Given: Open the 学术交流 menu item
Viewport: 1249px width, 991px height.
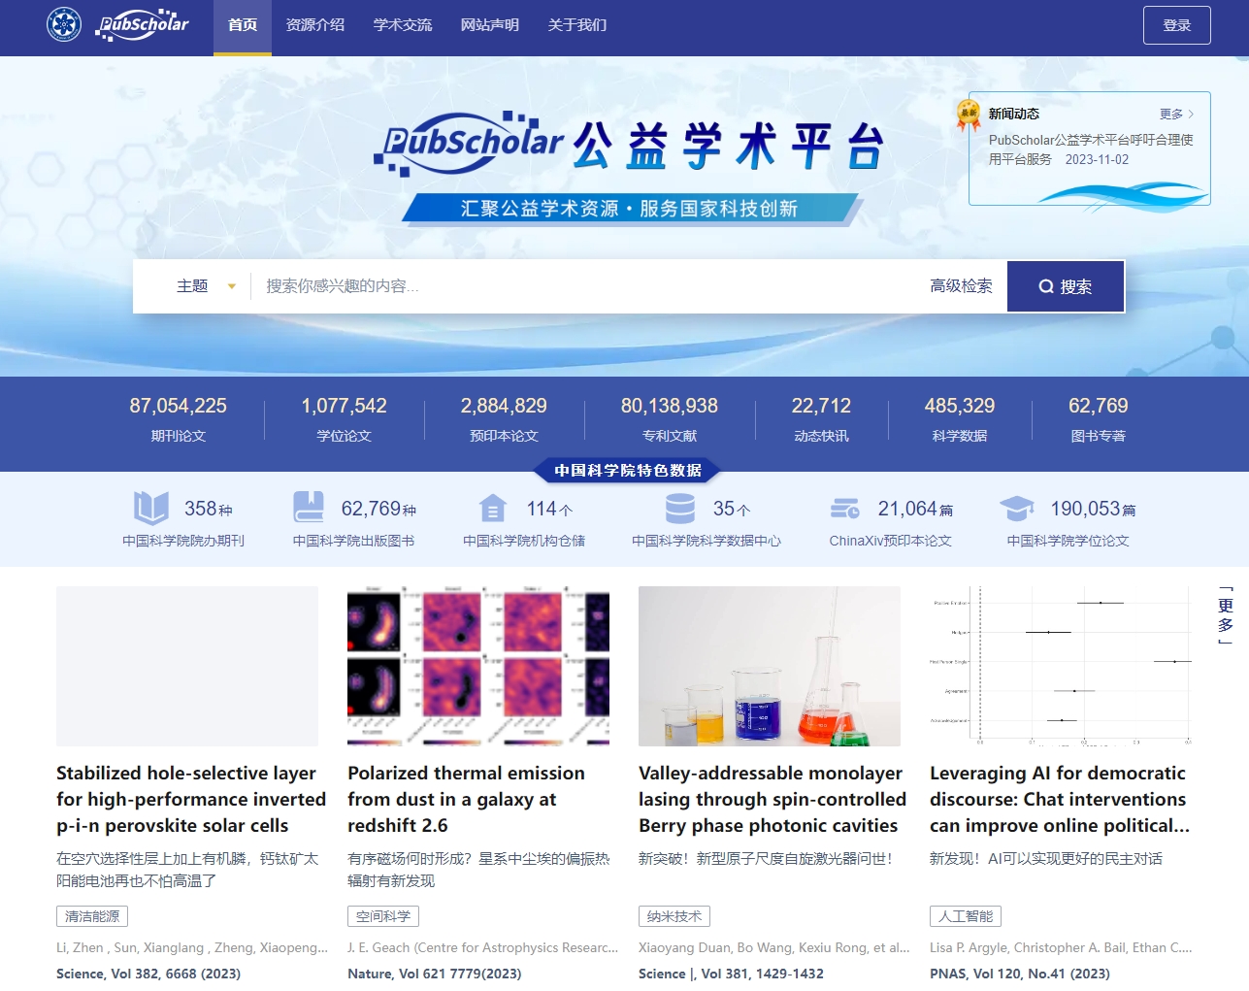Looking at the screenshot, I should [x=403, y=25].
